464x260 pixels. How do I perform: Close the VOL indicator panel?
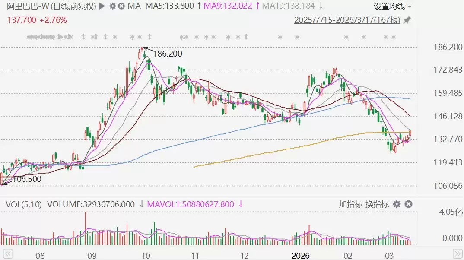pos(408,204)
